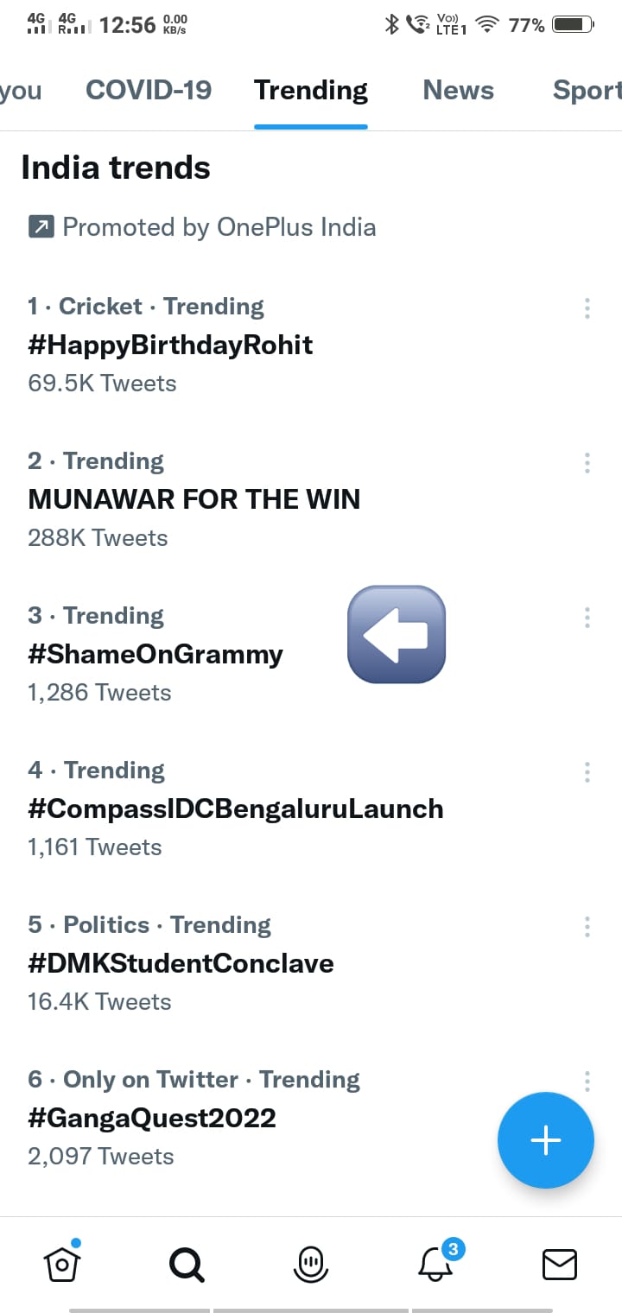Screen dimensions: 622x1313
Task: Switch to the News tab
Action: point(458,90)
